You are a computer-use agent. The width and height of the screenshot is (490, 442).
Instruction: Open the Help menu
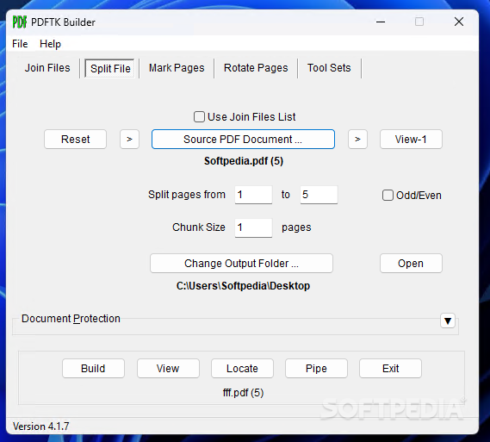[x=50, y=44]
